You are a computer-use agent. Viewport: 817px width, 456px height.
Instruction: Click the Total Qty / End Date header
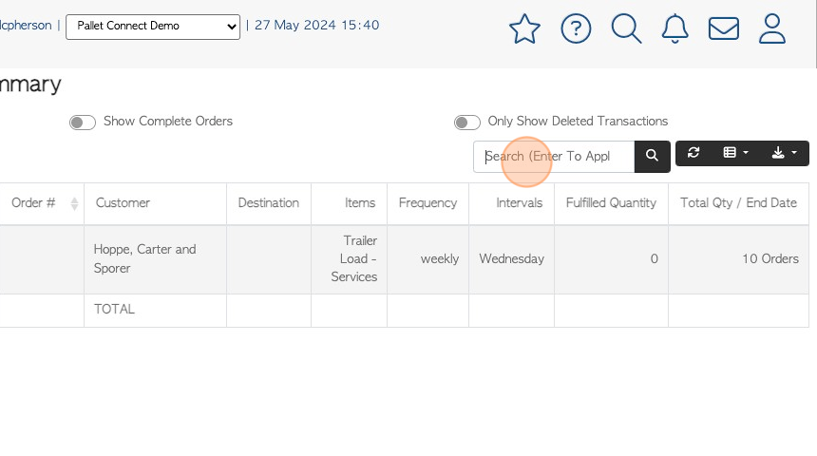tap(738, 203)
